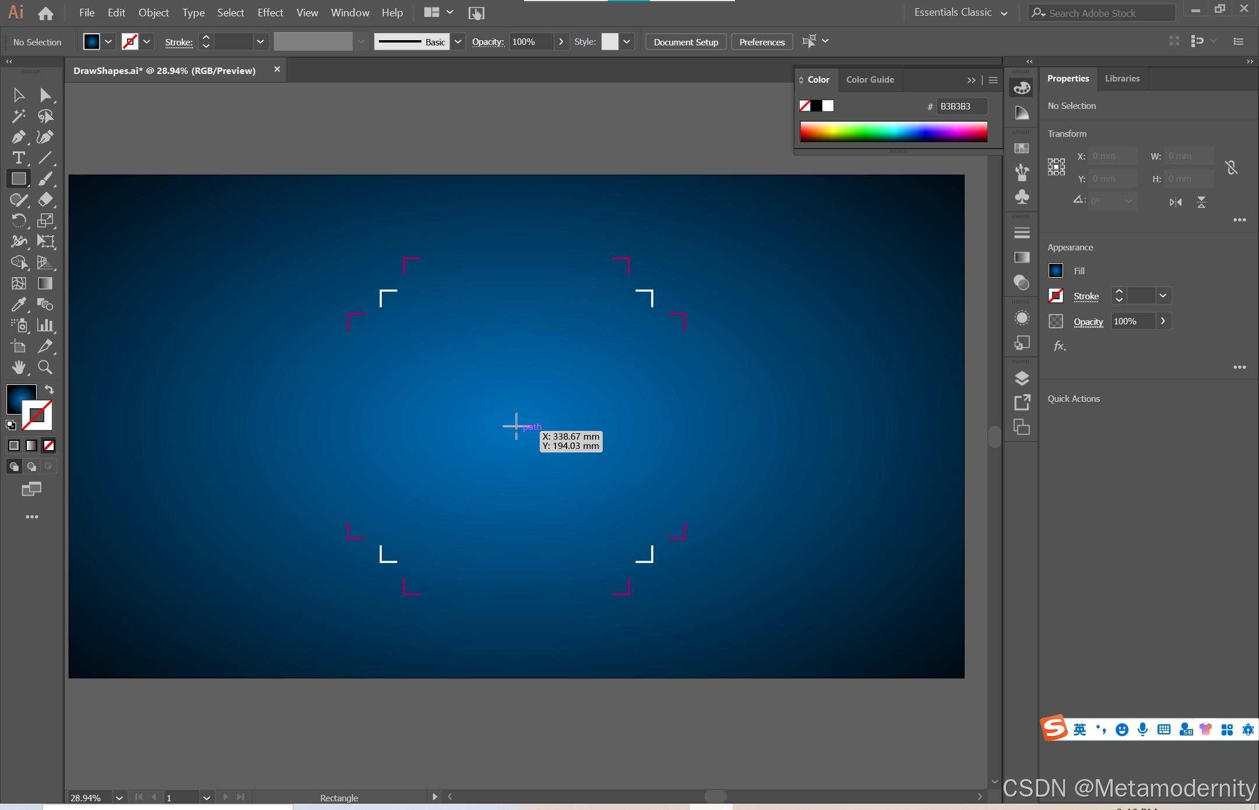Image resolution: width=1259 pixels, height=810 pixels.
Task: Select the Hand tool
Action: pos(18,367)
